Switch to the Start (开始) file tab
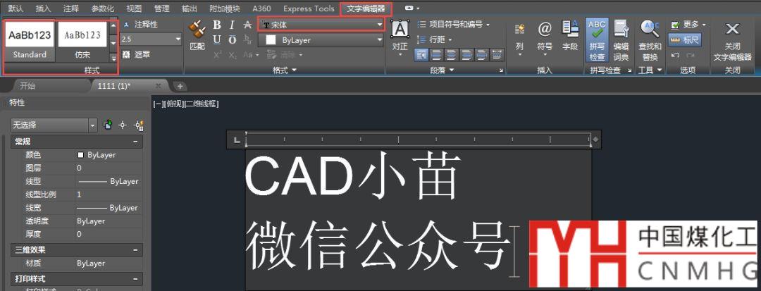Screen dimensions: 761x291 (27, 86)
